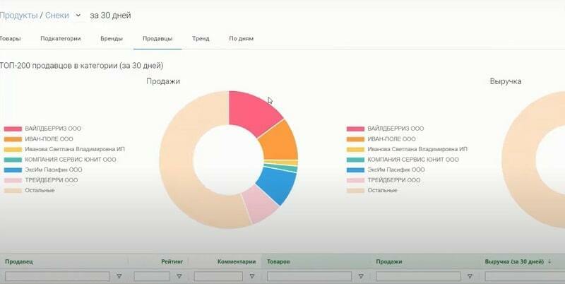
Task: Click the Выручка chart title
Action: [506, 81]
